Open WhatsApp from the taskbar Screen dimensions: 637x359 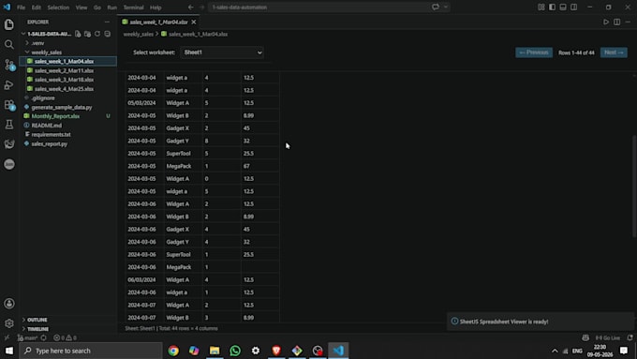pyautogui.click(x=235, y=351)
